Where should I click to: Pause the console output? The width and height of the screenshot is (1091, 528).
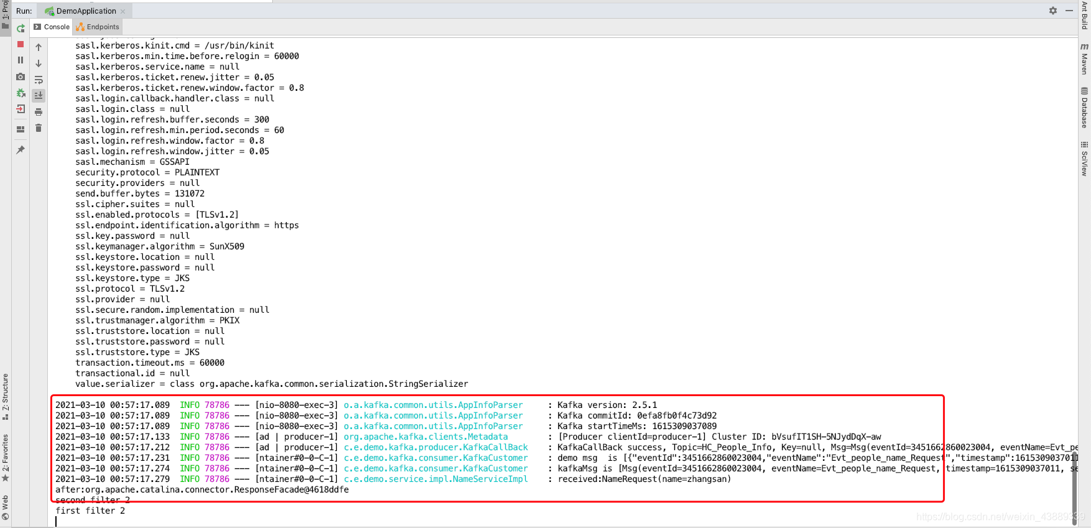point(21,60)
